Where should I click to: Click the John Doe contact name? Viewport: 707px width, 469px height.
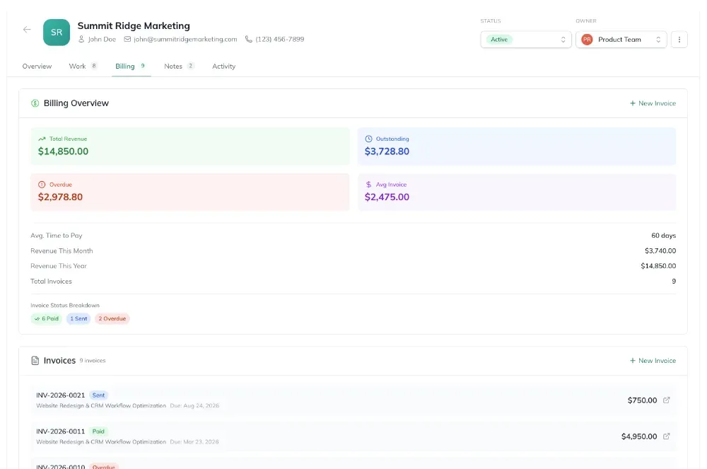pyautogui.click(x=102, y=39)
